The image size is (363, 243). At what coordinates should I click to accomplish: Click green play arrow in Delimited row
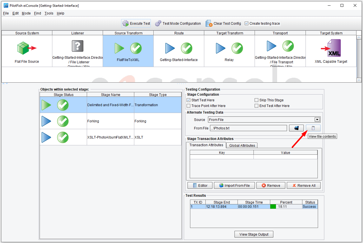point(46,105)
